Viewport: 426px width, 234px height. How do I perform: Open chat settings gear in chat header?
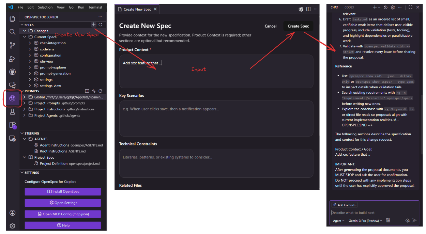click(393, 7)
